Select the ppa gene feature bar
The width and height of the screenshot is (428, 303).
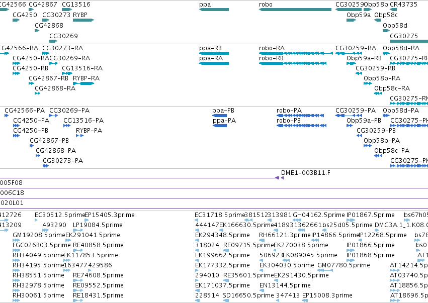coord(214,10)
